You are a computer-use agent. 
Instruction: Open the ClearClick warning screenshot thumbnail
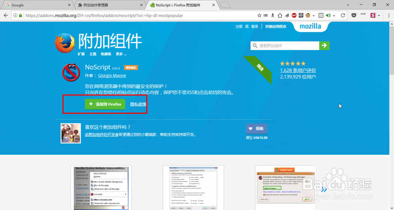coord(286,187)
